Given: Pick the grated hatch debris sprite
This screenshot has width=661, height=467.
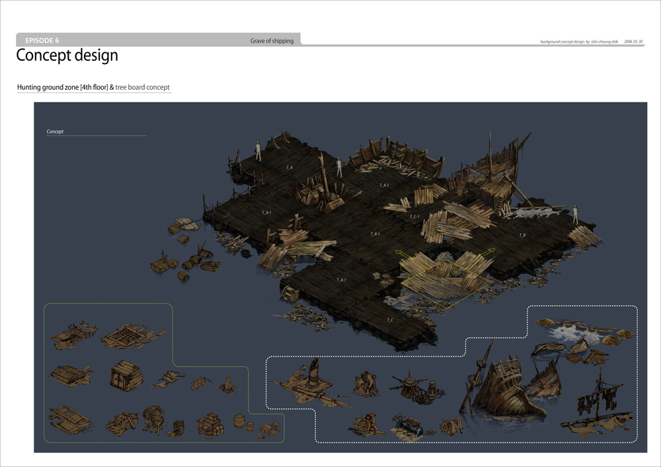Looking at the screenshot, I should (131, 336).
